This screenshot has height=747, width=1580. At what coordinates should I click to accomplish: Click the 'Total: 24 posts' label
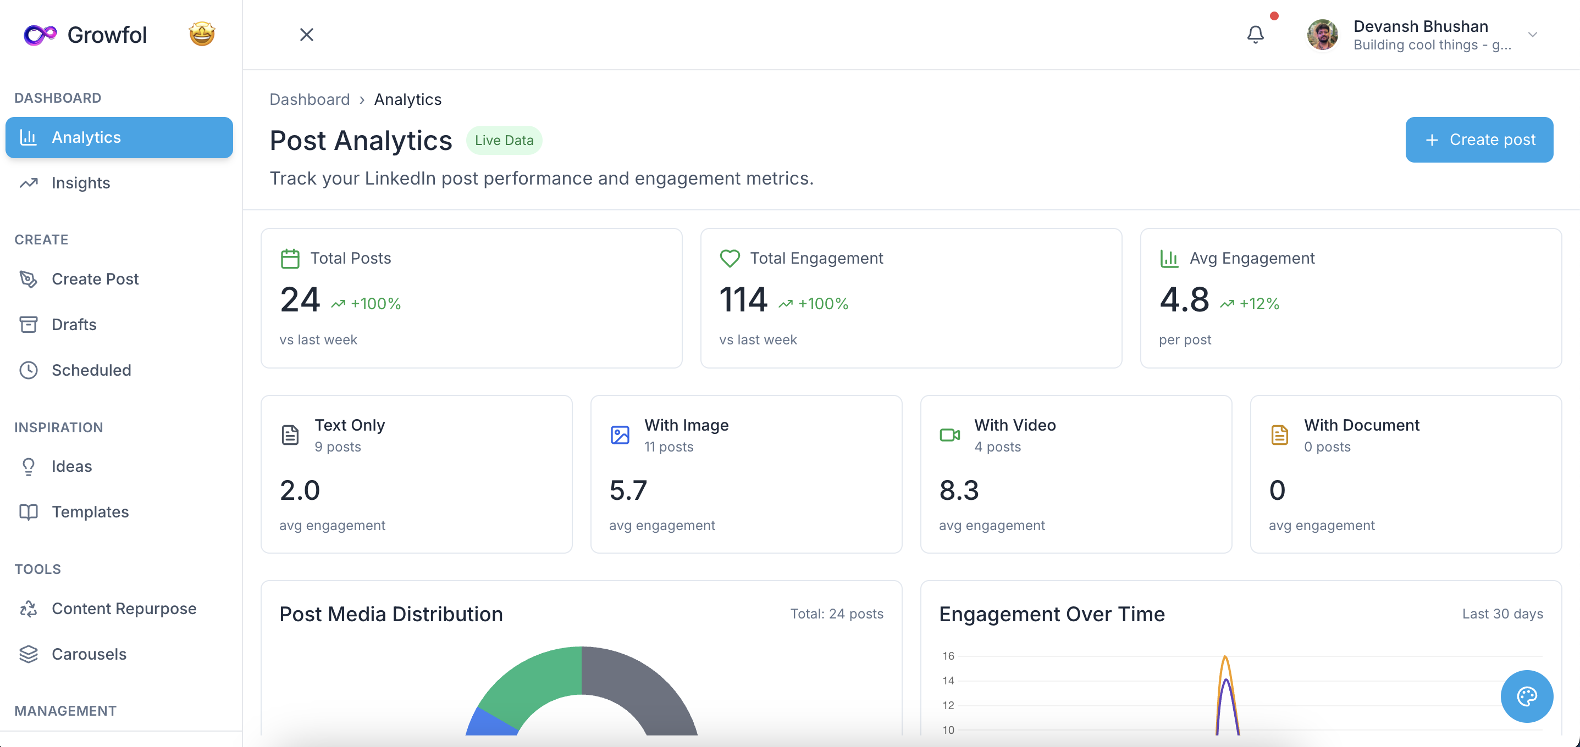pyautogui.click(x=837, y=614)
